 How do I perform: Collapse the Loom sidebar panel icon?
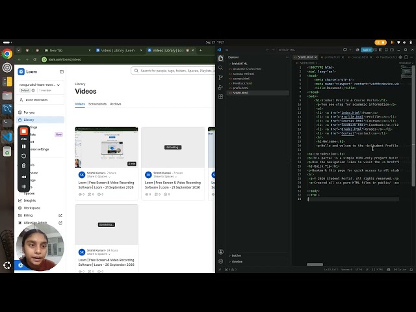[62, 71]
